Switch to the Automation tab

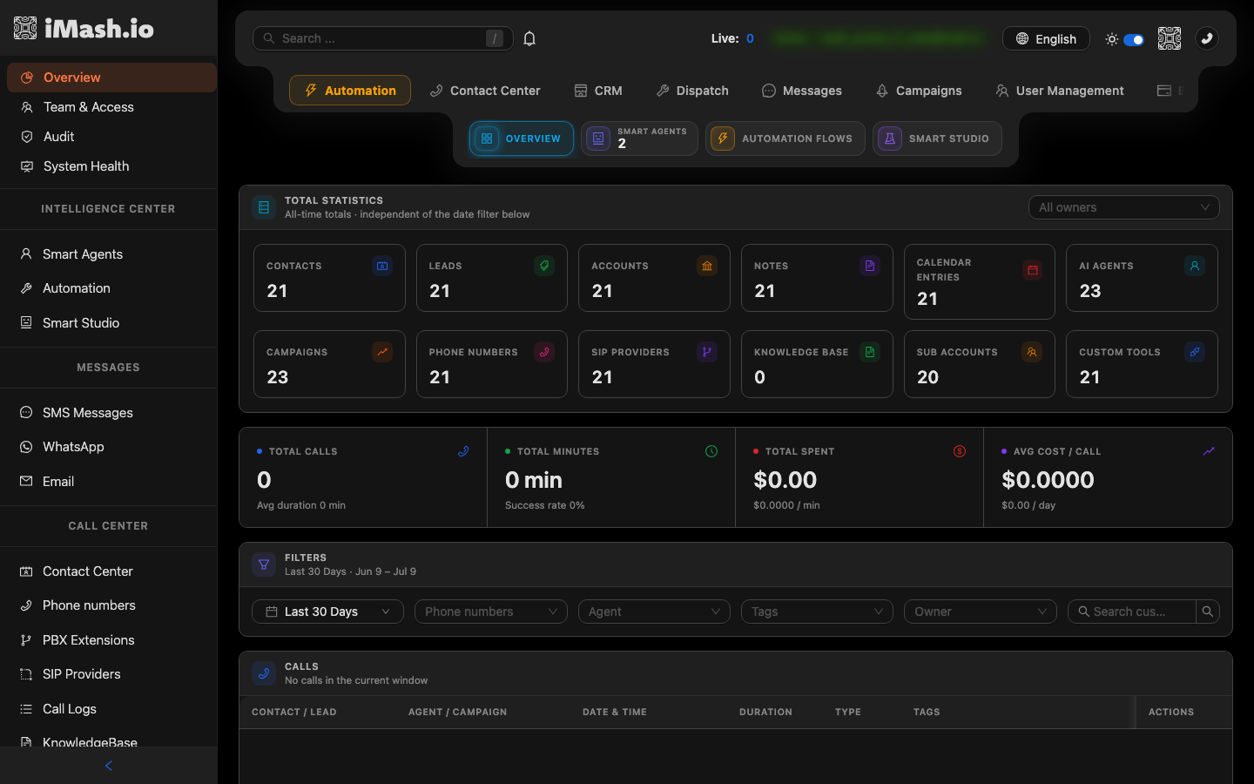click(350, 91)
